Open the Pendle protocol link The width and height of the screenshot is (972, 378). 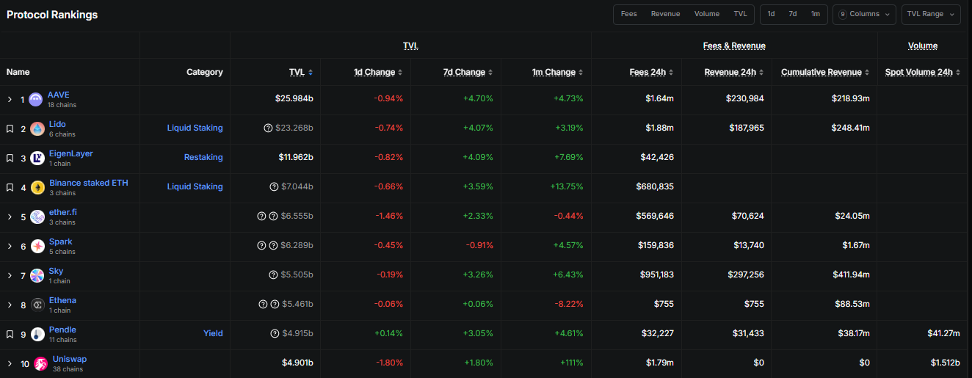tap(62, 330)
